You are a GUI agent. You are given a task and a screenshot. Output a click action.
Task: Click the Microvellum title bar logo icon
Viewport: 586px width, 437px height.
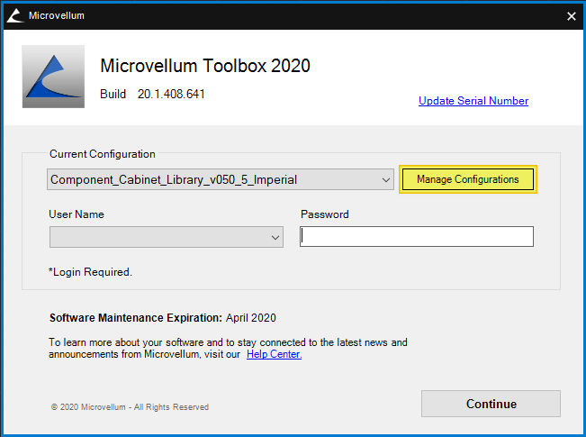click(x=15, y=15)
